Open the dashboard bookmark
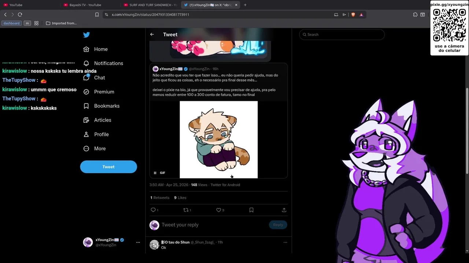Viewport: 469px width, 263px height. tap(12, 23)
